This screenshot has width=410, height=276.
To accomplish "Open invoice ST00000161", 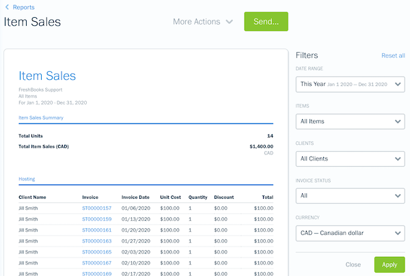I will pyautogui.click(x=96, y=230).
